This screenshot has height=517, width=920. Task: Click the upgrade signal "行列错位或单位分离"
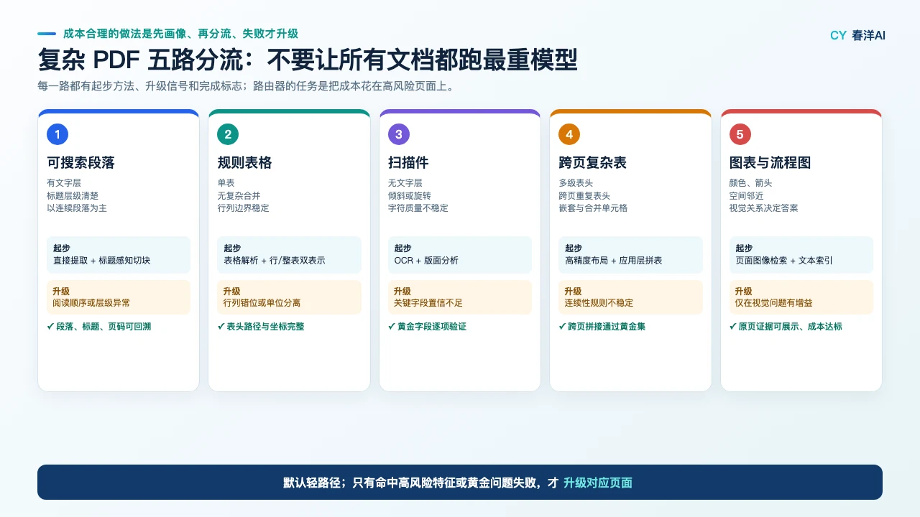pyautogui.click(x=262, y=303)
